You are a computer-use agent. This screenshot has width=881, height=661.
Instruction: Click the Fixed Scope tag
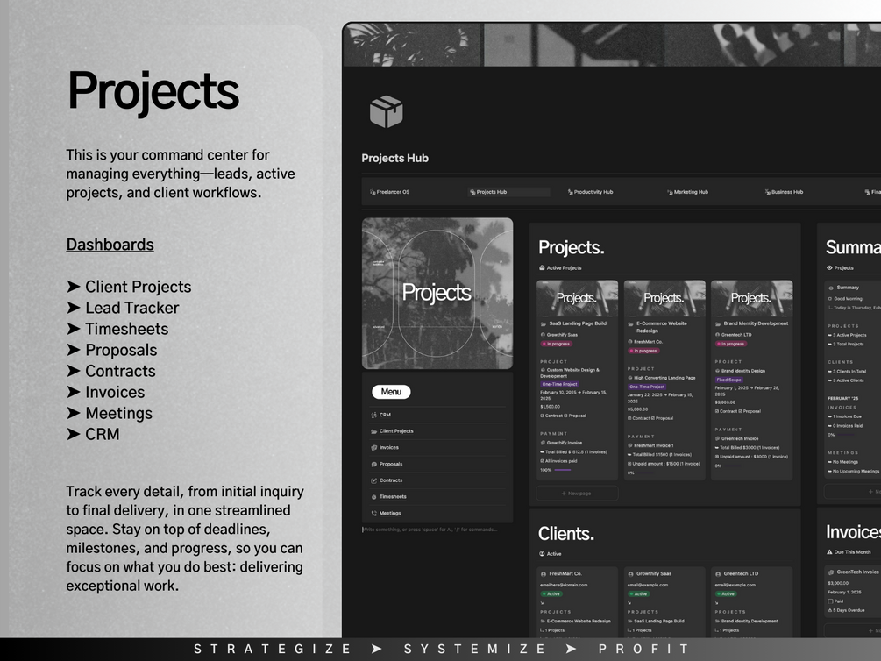coord(728,380)
